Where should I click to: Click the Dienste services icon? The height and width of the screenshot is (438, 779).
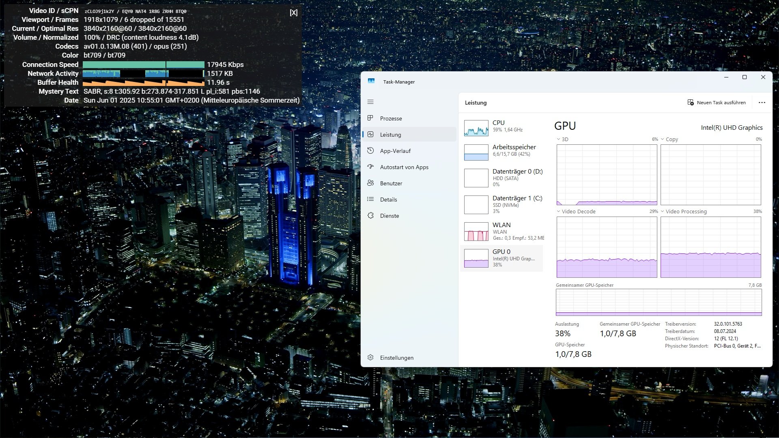pyautogui.click(x=370, y=215)
